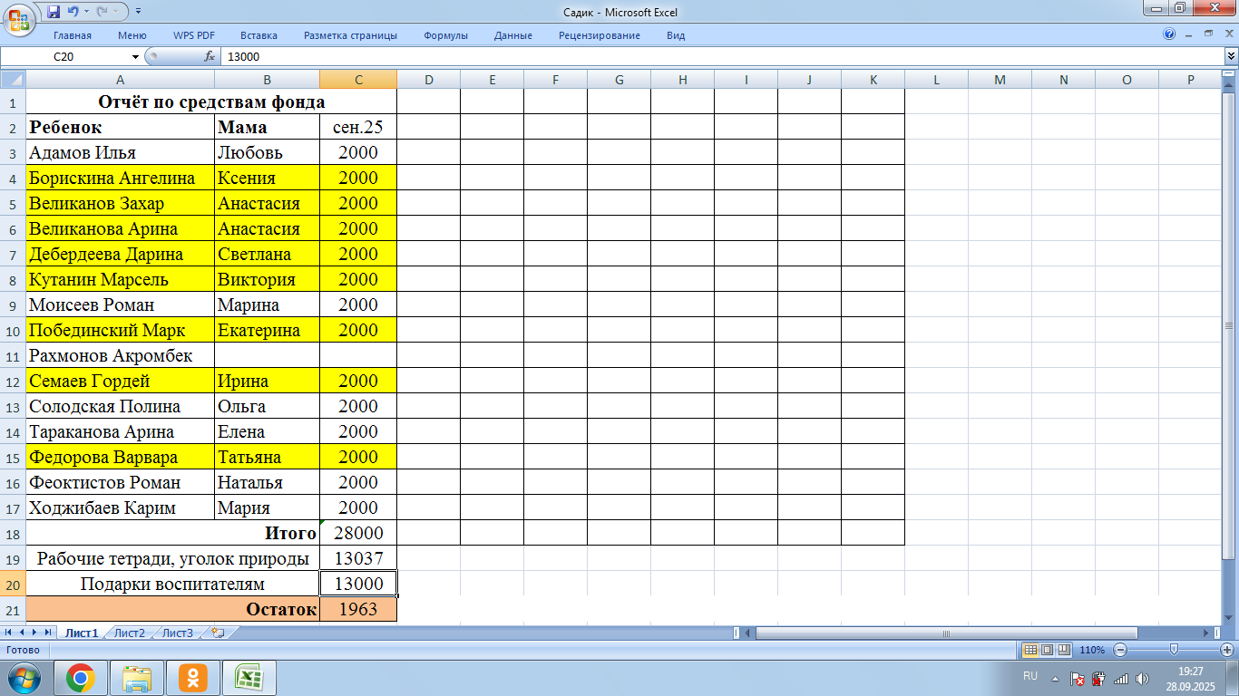Image resolution: width=1239 pixels, height=696 pixels.
Task: Click the zoom in plus button
Action: (1227, 650)
